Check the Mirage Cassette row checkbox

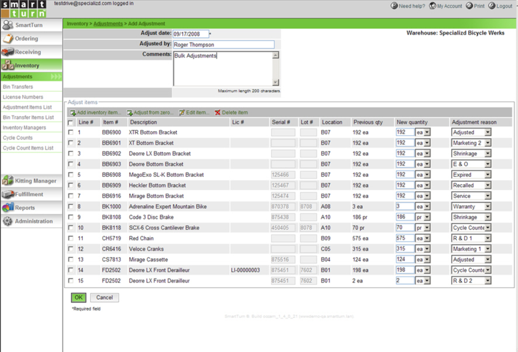(x=70, y=260)
